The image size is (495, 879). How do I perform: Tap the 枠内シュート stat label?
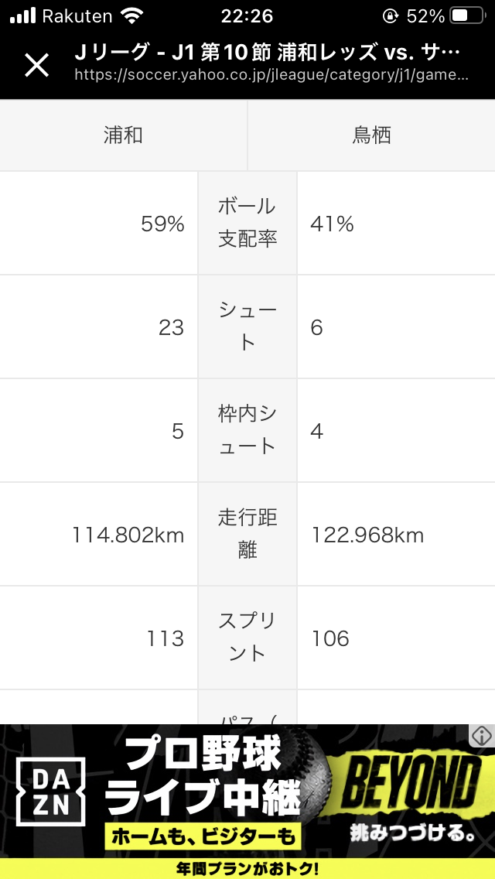pos(247,430)
